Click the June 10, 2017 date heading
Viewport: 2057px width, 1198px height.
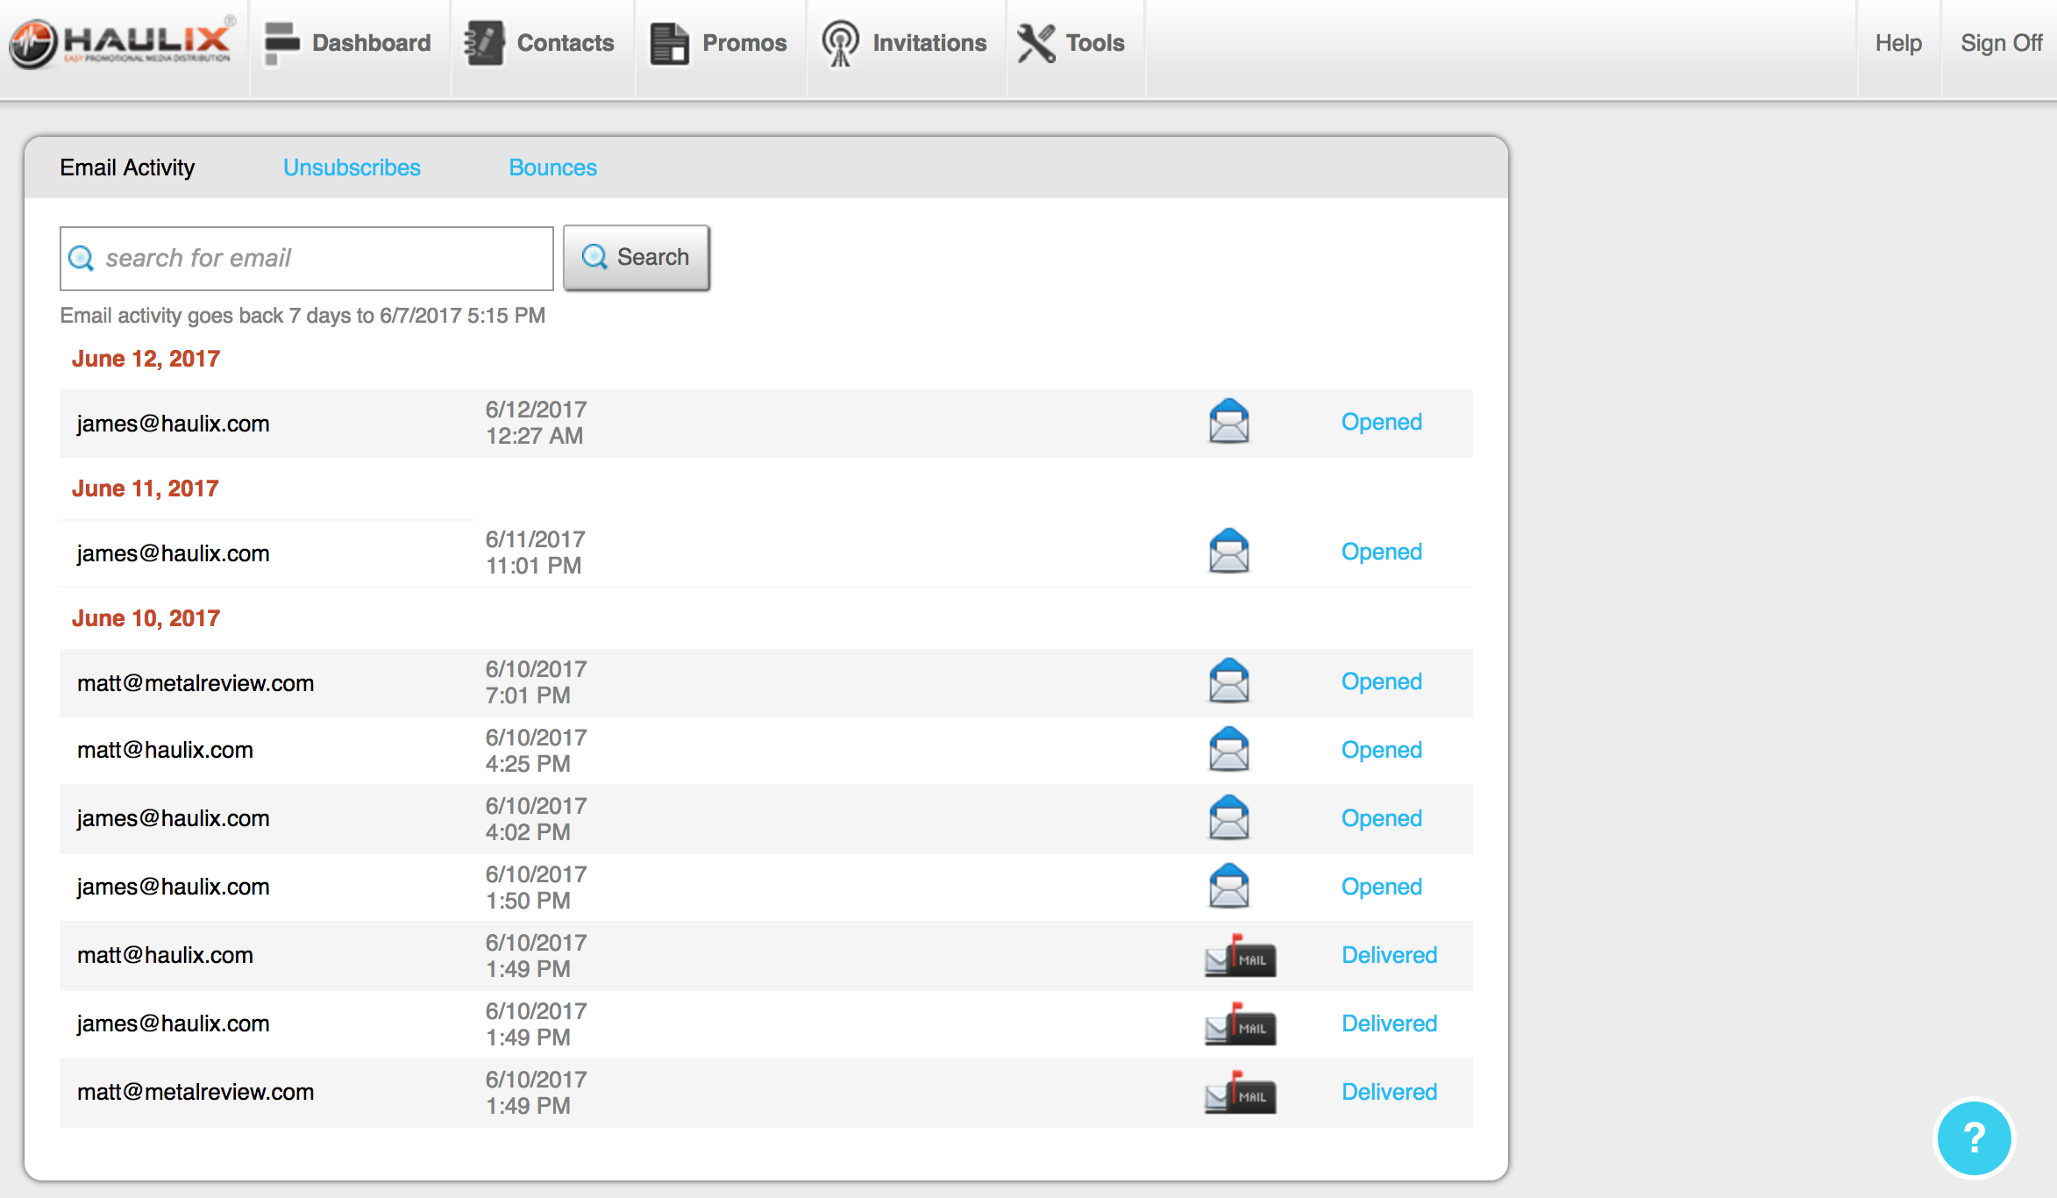click(146, 618)
